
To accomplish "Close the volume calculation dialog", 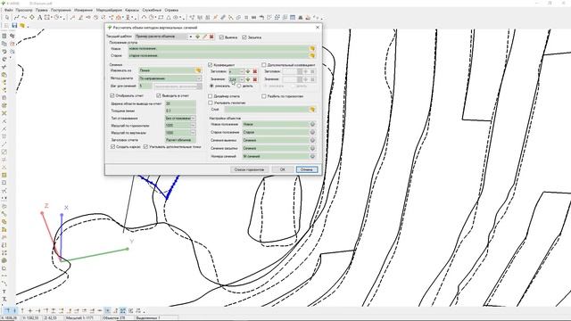I will (x=318, y=28).
